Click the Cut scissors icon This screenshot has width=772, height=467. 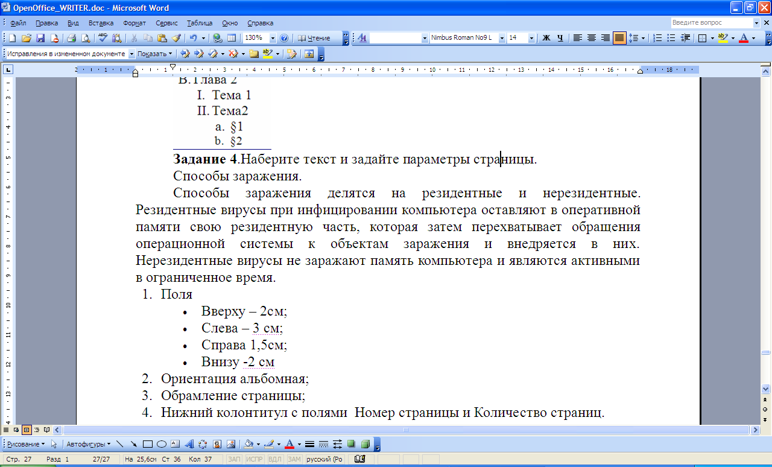point(133,38)
